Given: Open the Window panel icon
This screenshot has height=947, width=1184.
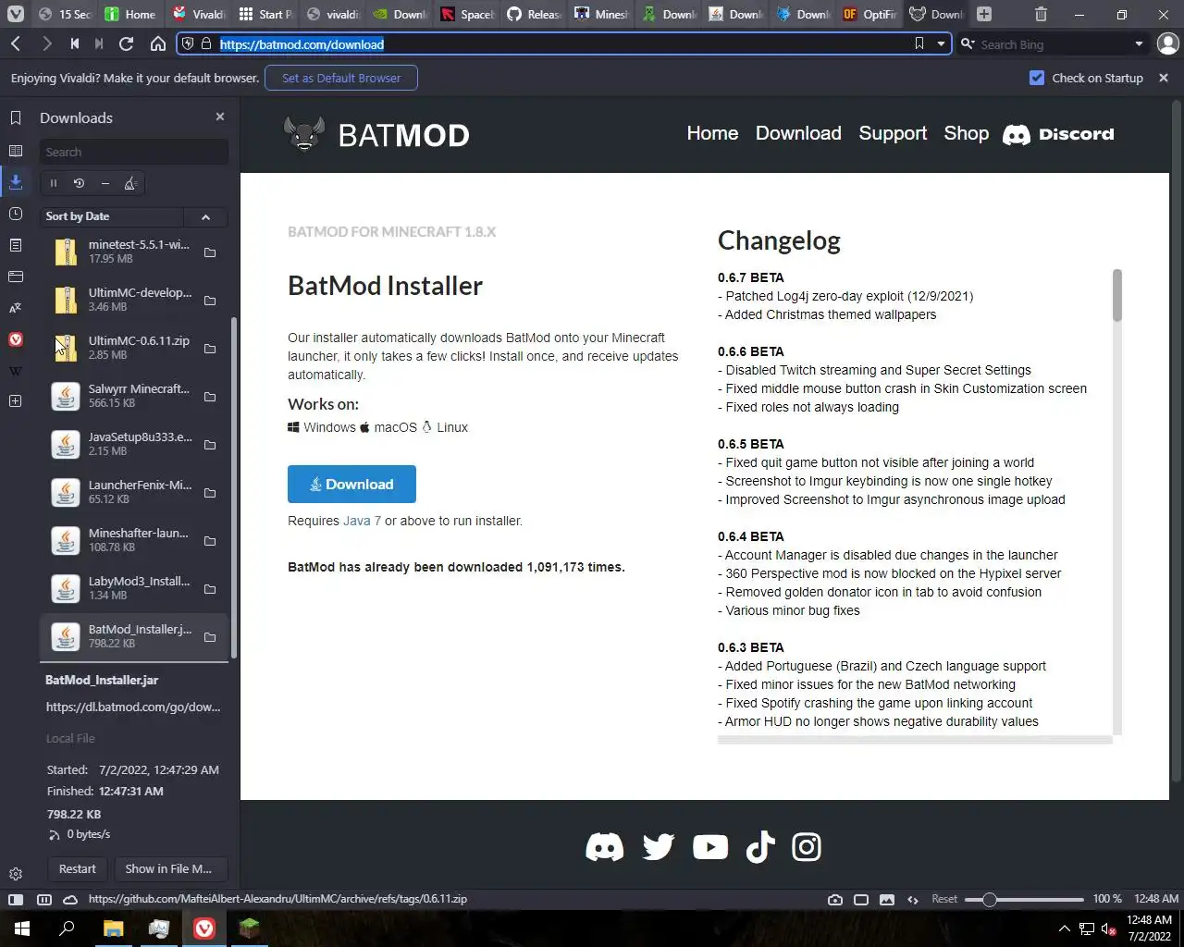Looking at the screenshot, I should click(x=16, y=277).
